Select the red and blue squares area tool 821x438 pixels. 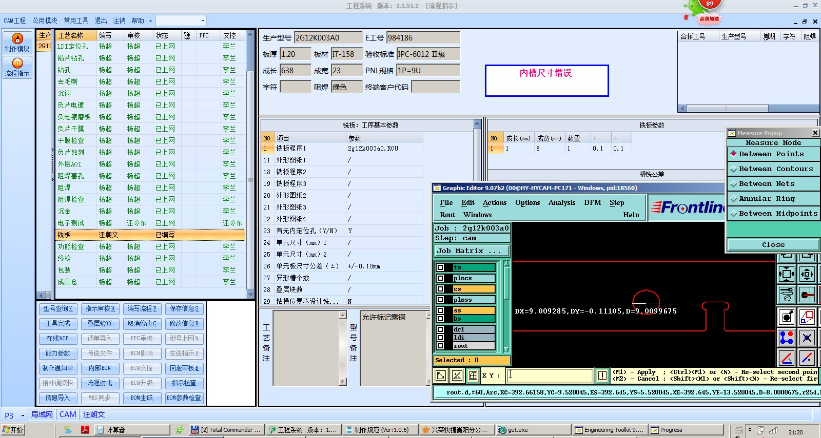(807, 317)
